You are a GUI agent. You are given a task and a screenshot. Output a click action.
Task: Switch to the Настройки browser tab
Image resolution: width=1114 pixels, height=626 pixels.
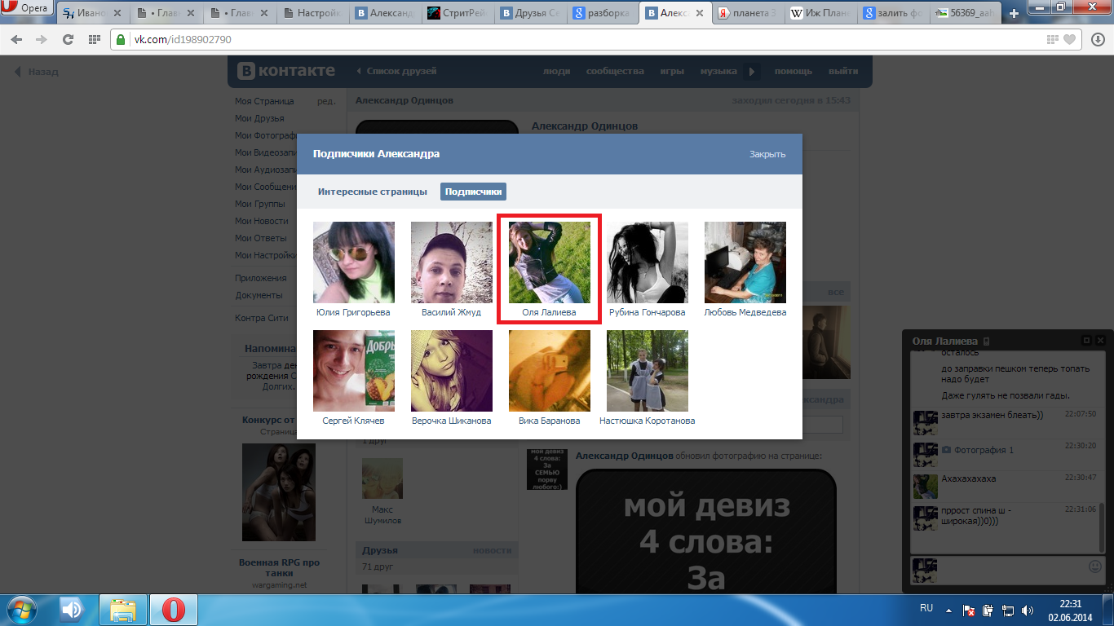point(315,14)
